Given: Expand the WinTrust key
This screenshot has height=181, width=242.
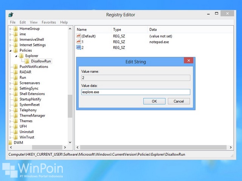Looking at the screenshot, I should [x=11, y=137].
